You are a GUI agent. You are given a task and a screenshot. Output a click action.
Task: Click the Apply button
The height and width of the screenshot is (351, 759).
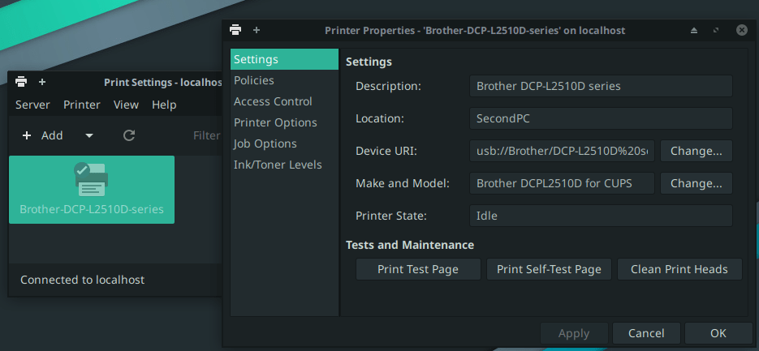(x=574, y=333)
